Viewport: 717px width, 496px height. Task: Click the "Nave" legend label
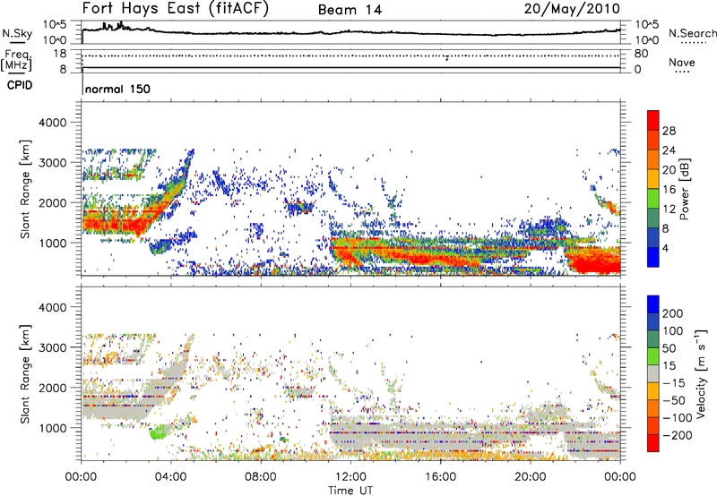(x=682, y=62)
